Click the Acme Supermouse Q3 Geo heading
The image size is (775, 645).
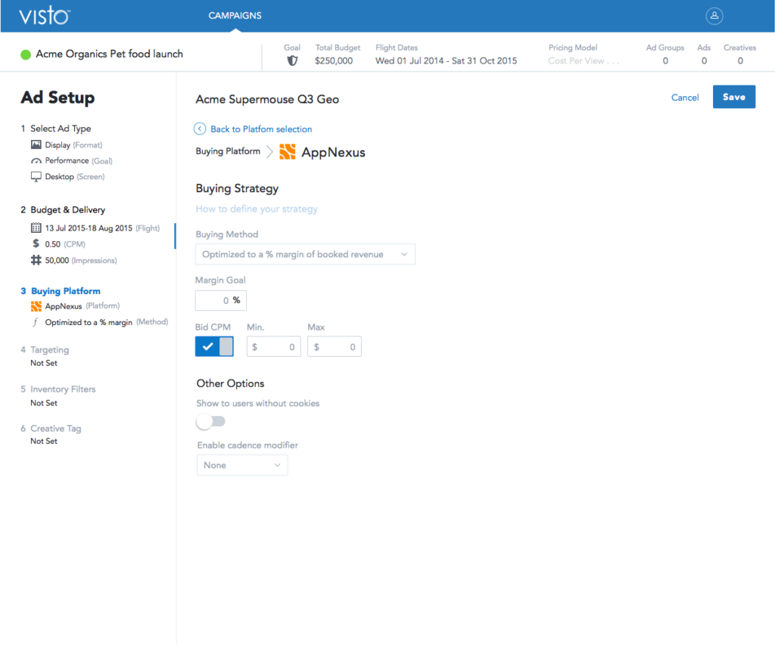(267, 99)
